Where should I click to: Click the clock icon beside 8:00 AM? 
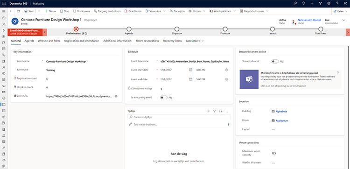226,70
